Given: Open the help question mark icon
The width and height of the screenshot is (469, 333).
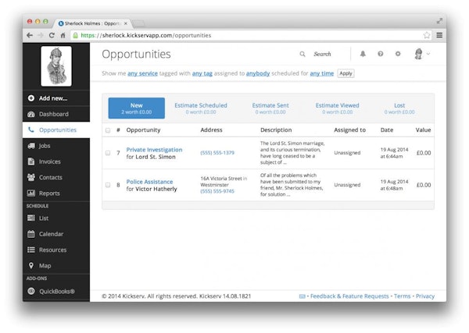Looking at the screenshot, I should click(381, 54).
